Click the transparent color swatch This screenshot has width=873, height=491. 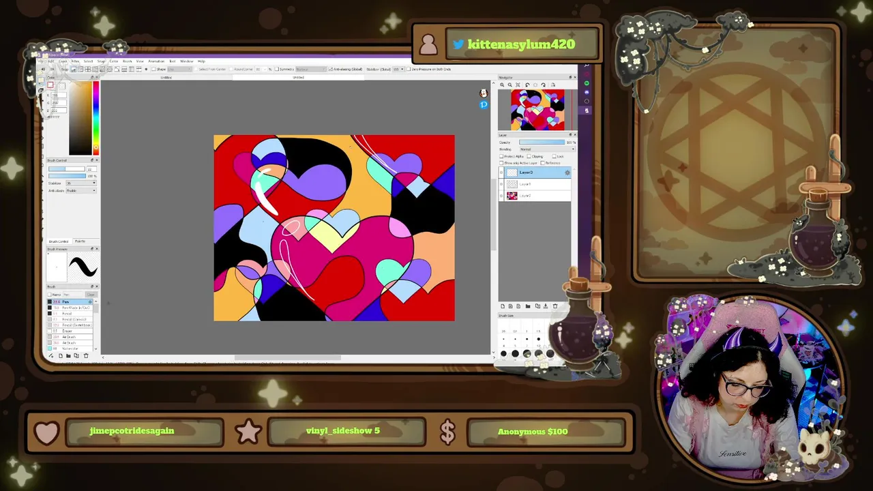point(61,86)
